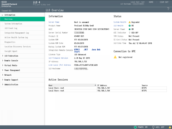
Task: Open the help question mark icon
Action: click(x=168, y=9)
